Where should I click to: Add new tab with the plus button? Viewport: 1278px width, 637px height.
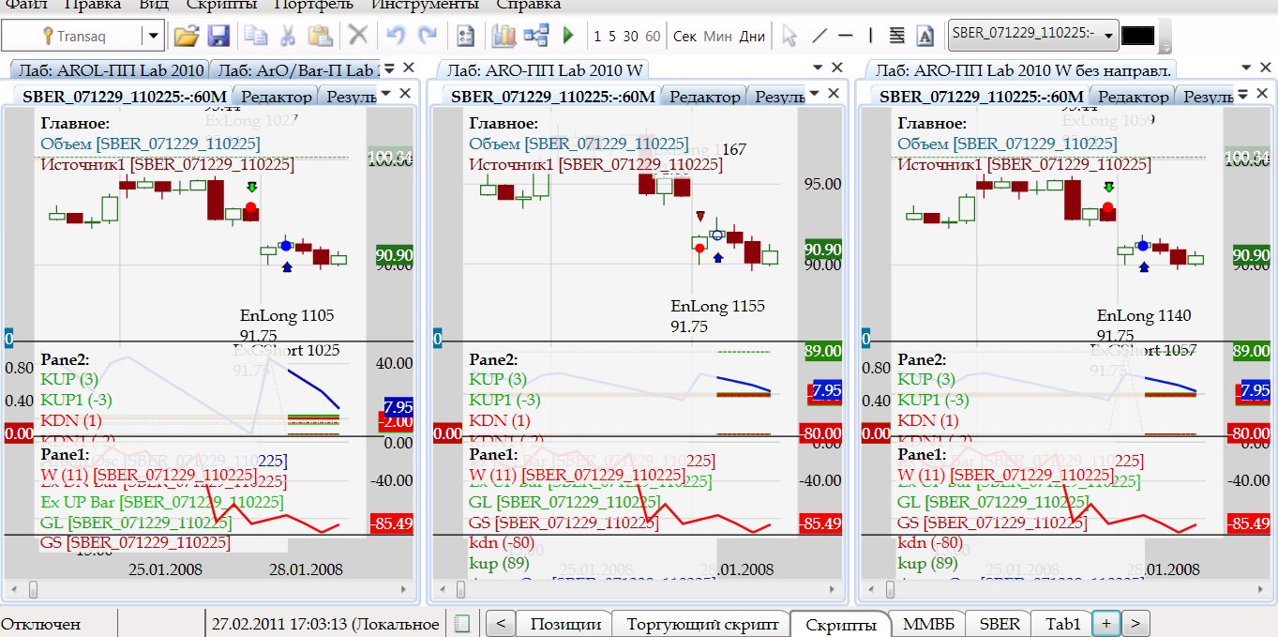tap(1106, 624)
